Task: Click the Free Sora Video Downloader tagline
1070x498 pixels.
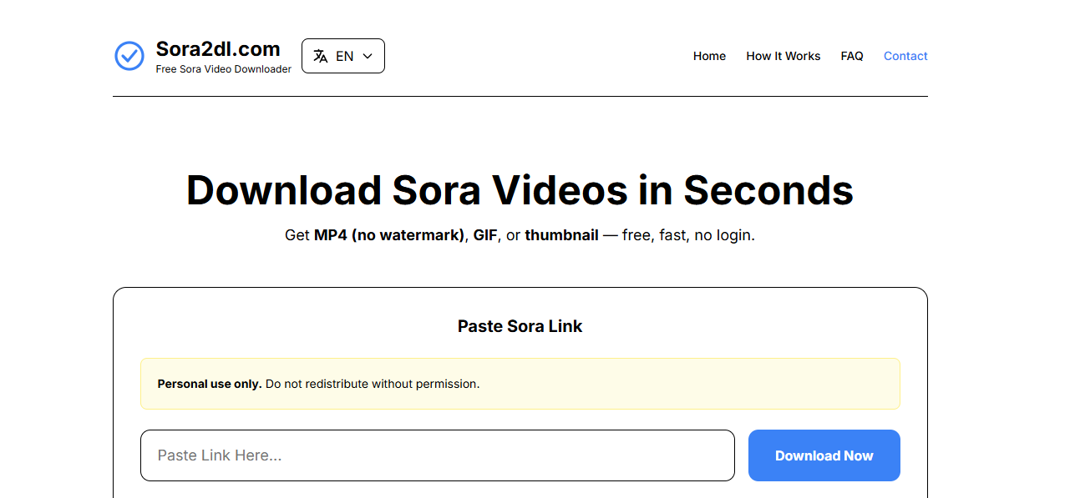Action: (x=223, y=69)
